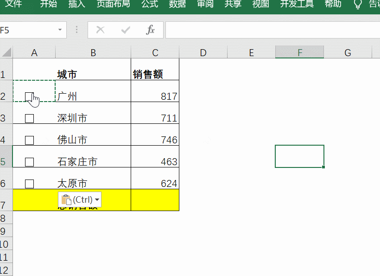
Task: Click the Paste Options clipboard icon
Action: pos(66,199)
